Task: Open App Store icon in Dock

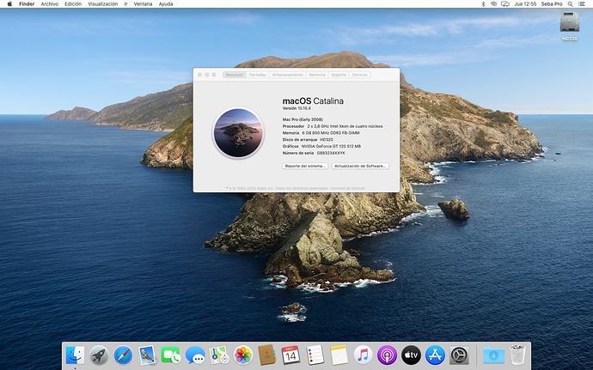Action: (435, 355)
